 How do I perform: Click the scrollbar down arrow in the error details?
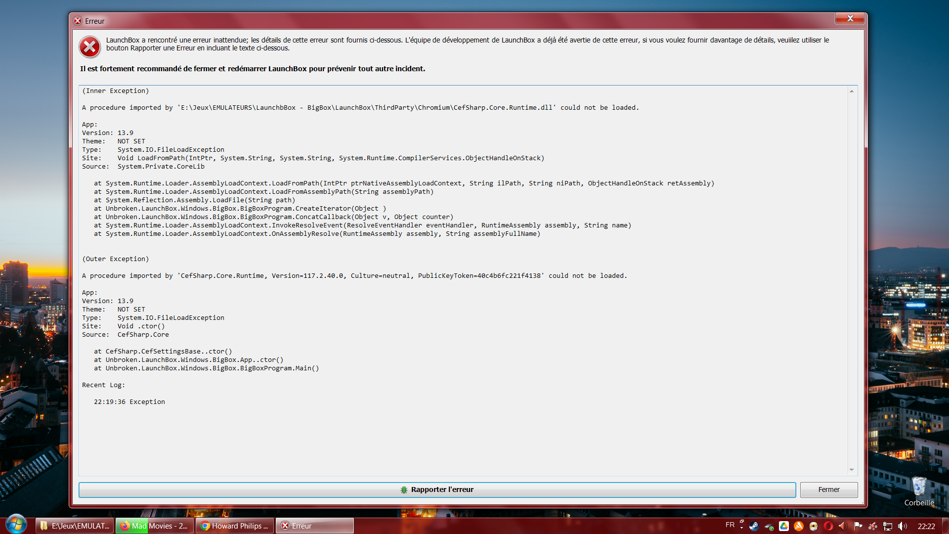coord(852,470)
